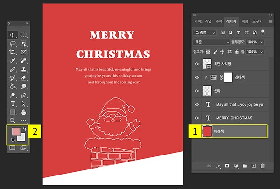This screenshot has height=189, width=280.
Task: Open the 칠 fill slider arrow
Action: pyautogui.click(x=262, y=52)
